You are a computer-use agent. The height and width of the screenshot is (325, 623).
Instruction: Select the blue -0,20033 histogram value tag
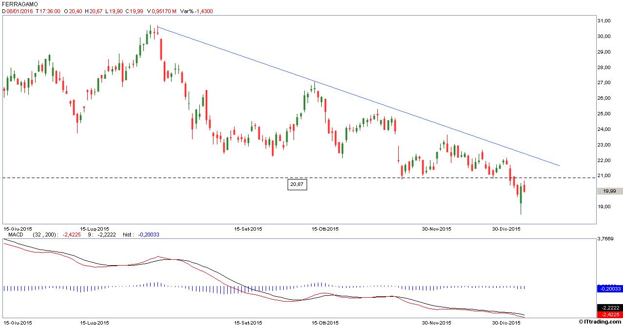pyautogui.click(x=610, y=289)
